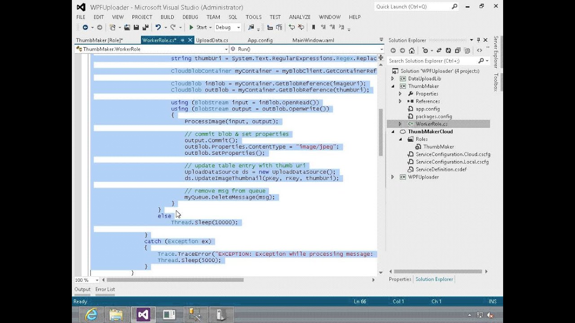
Task: Comment out the selected lines
Action: tap(292, 27)
